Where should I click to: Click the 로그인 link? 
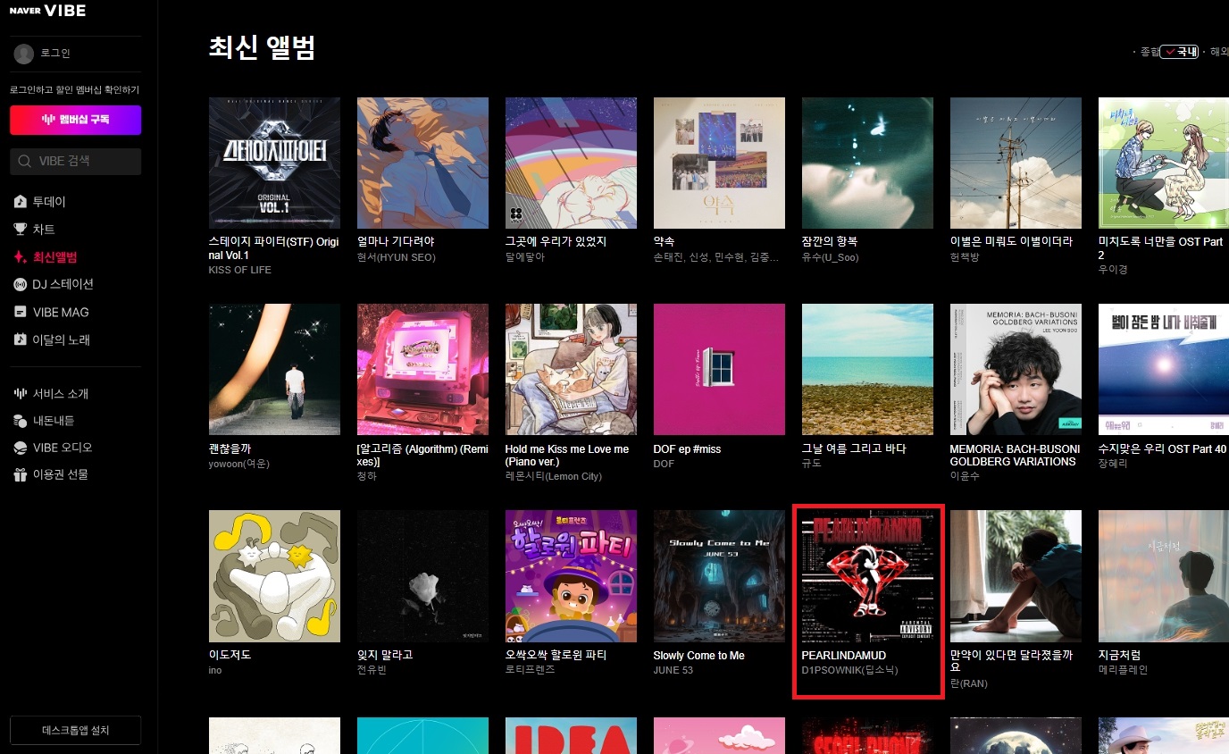[55, 54]
